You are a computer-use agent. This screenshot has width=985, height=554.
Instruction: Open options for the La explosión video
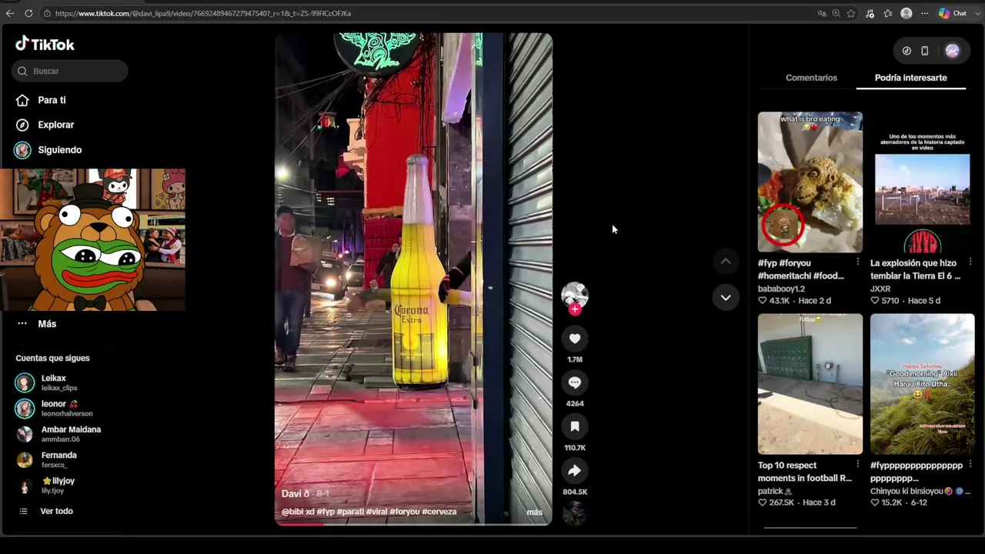click(x=970, y=262)
